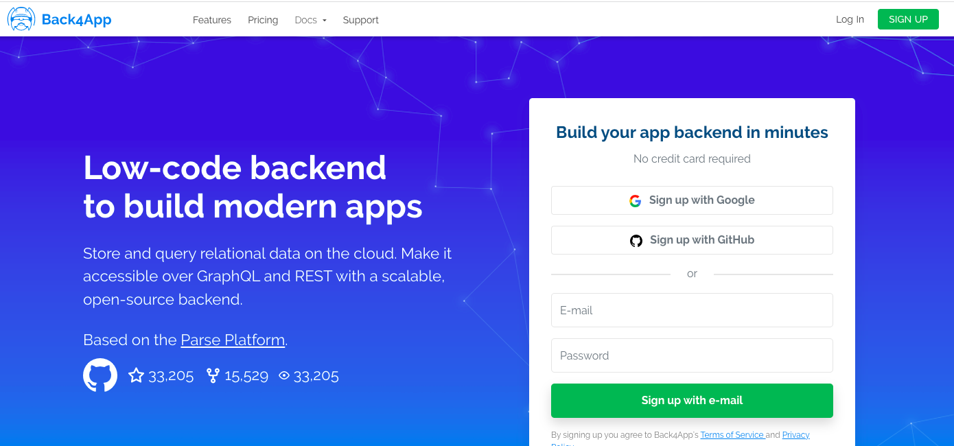Click the GitHub logo in the signup button
This screenshot has height=446, width=954.
click(636, 240)
